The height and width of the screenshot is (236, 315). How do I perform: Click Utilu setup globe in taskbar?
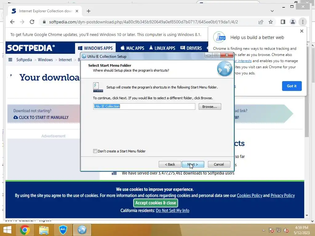pyautogui.click(x=82, y=230)
